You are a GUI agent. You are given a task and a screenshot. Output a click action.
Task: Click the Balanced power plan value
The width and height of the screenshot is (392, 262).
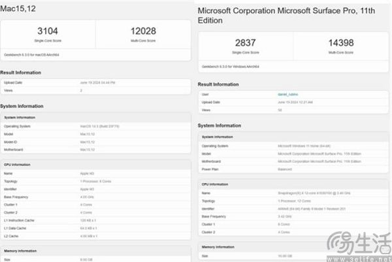coord(284,169)
